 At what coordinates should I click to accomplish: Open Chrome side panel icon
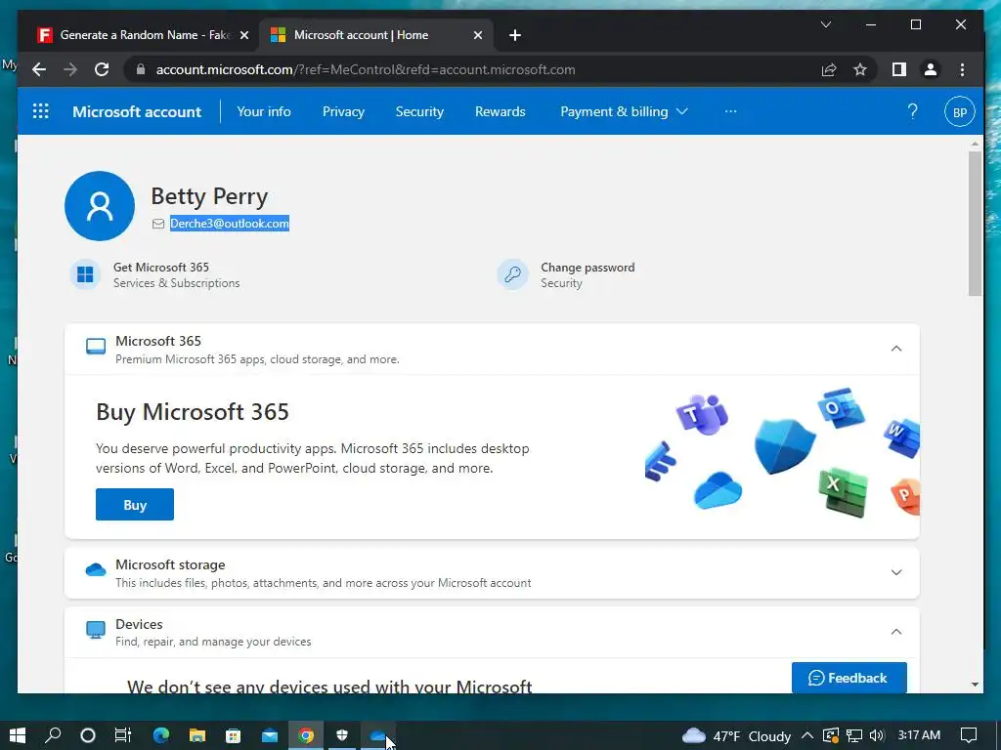point(899,69)
